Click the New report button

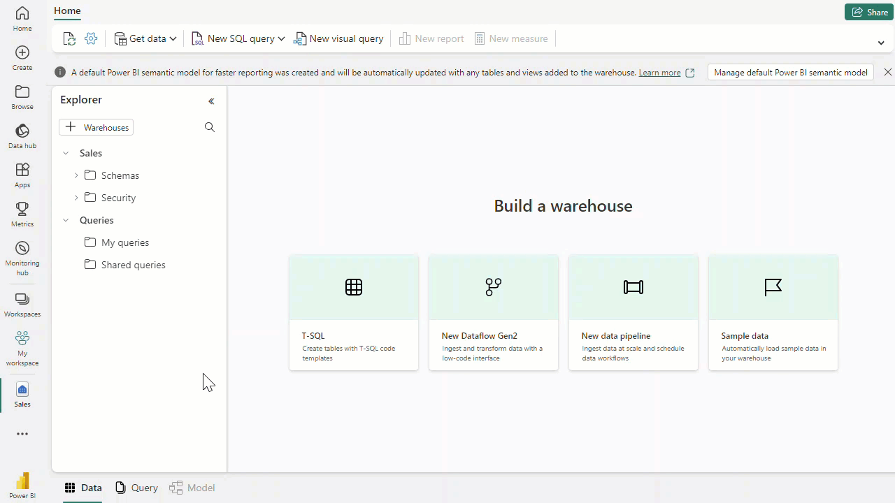pyautogui.click(x=431, y=38)
